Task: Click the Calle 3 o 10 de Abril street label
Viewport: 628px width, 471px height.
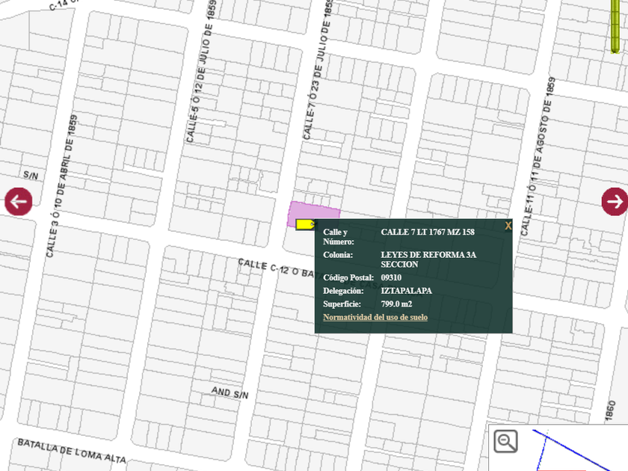Action: (62, 188)
